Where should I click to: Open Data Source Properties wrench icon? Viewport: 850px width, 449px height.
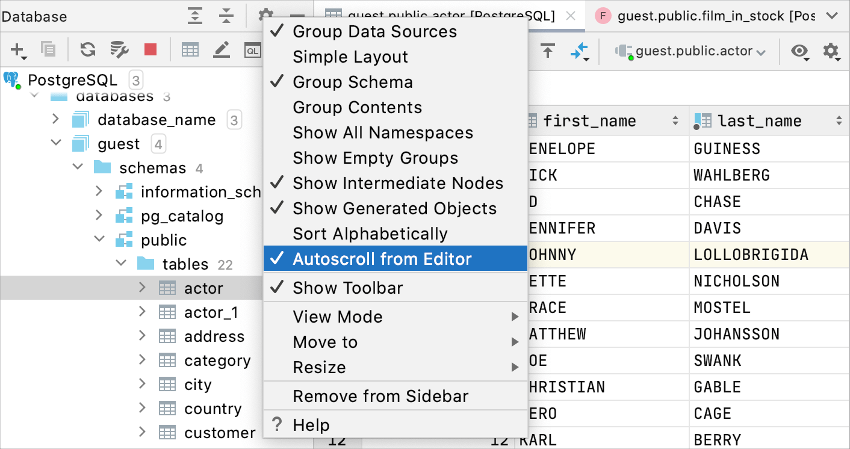(x=119, y=50)
